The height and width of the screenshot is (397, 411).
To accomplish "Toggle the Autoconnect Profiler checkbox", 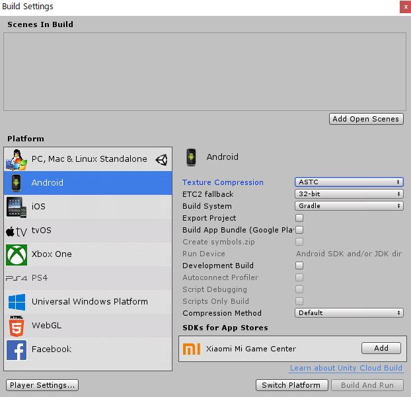I will coord(299,277).
